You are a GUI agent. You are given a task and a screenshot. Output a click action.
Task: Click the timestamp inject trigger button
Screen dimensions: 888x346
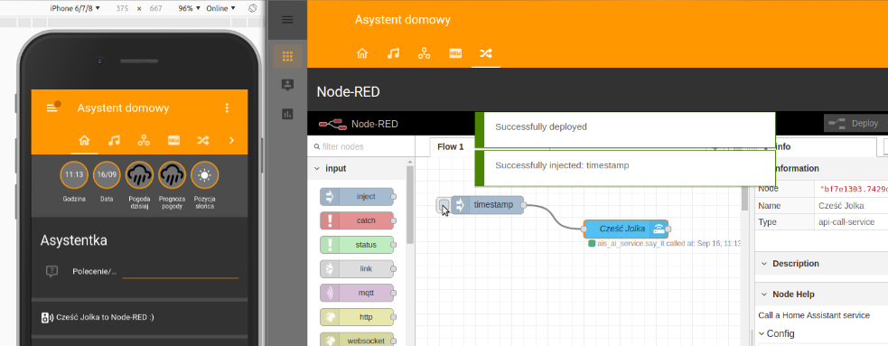coord(444,205)
